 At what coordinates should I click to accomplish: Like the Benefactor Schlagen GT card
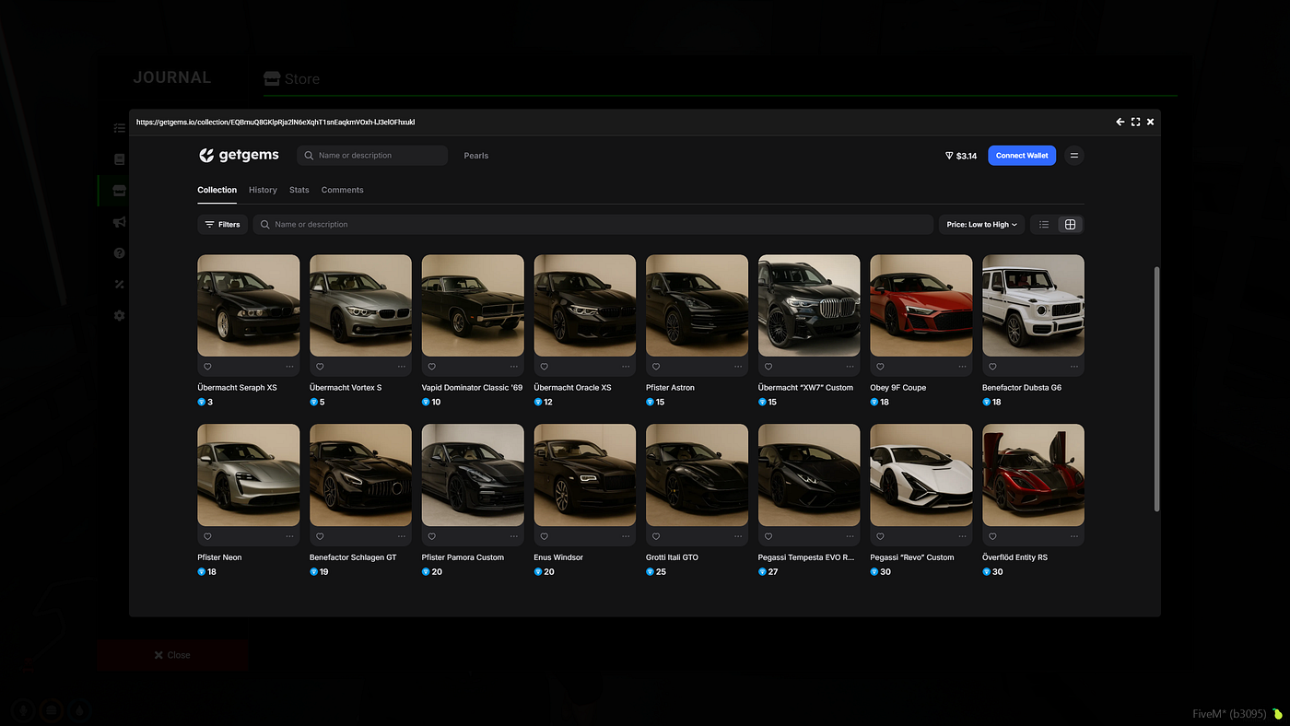click(x=320, y=536)
